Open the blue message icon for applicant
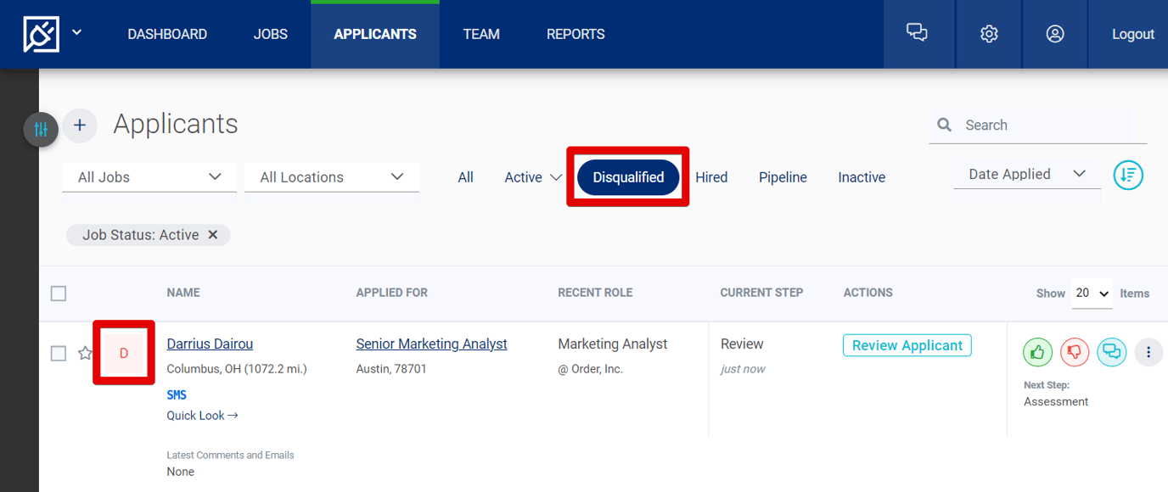 tap(1112, 352)
